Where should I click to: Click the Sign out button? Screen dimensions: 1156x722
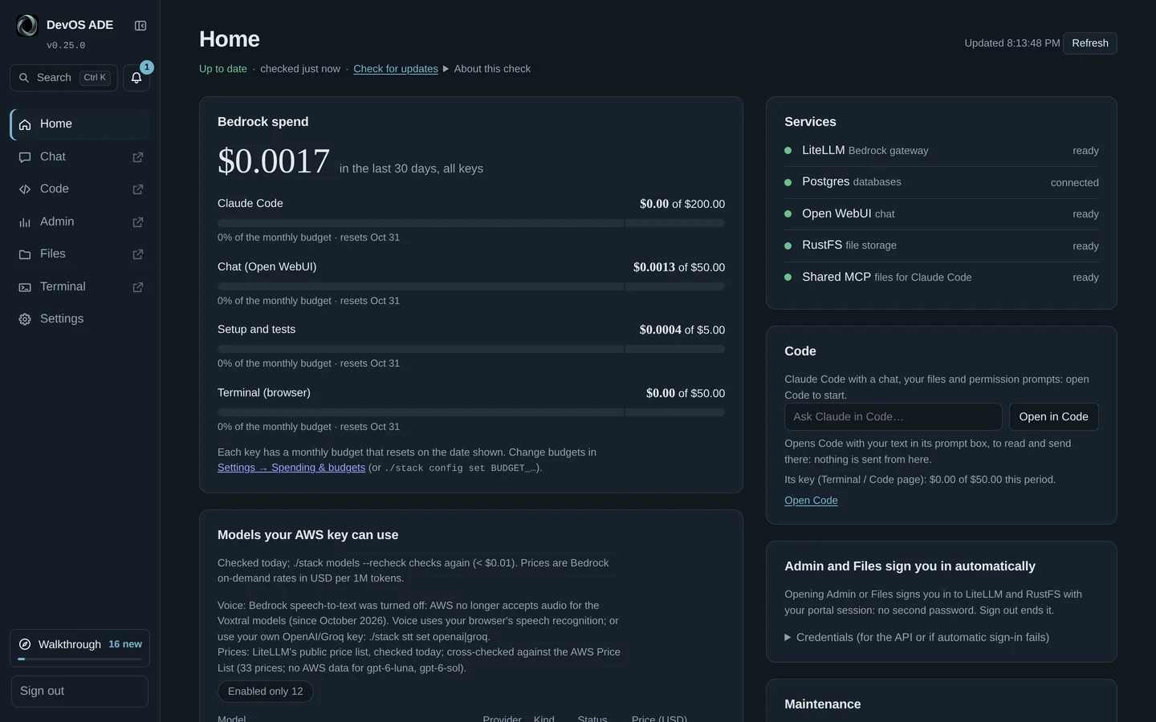(79, 692)
